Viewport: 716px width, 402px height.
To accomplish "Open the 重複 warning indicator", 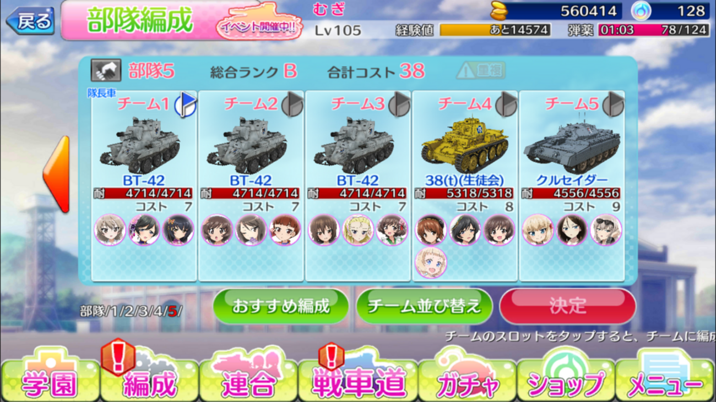I will (x=481, y=70).
